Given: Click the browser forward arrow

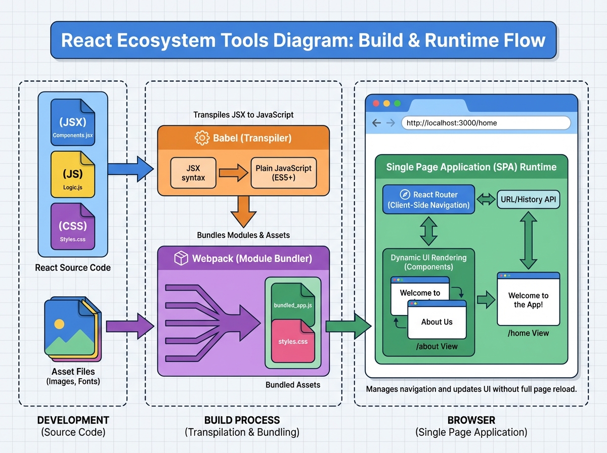Looking at the screenshot, I should click(x=391, y=123).
